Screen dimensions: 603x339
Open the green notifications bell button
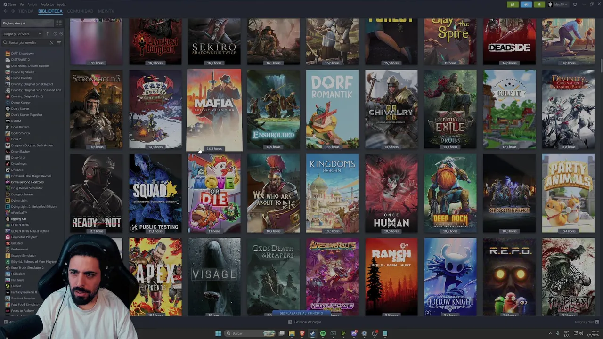539,4
